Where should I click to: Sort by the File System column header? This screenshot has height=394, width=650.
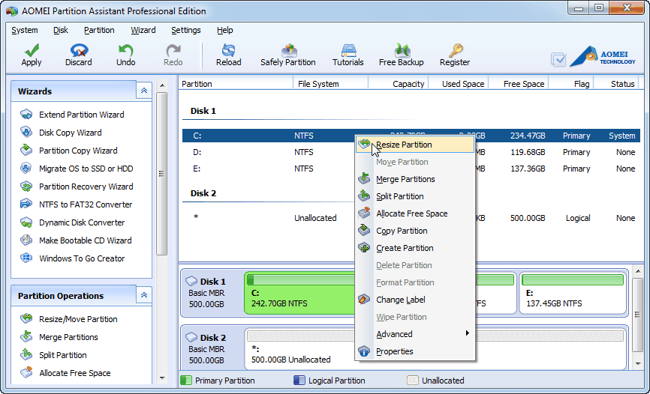330,84
